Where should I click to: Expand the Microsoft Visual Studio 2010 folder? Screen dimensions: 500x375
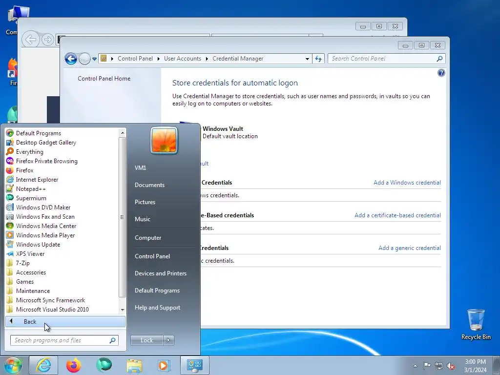[52, 309]
